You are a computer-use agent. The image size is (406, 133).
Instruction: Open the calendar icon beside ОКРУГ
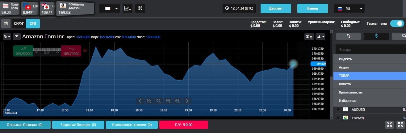click(x=6, y=23)
